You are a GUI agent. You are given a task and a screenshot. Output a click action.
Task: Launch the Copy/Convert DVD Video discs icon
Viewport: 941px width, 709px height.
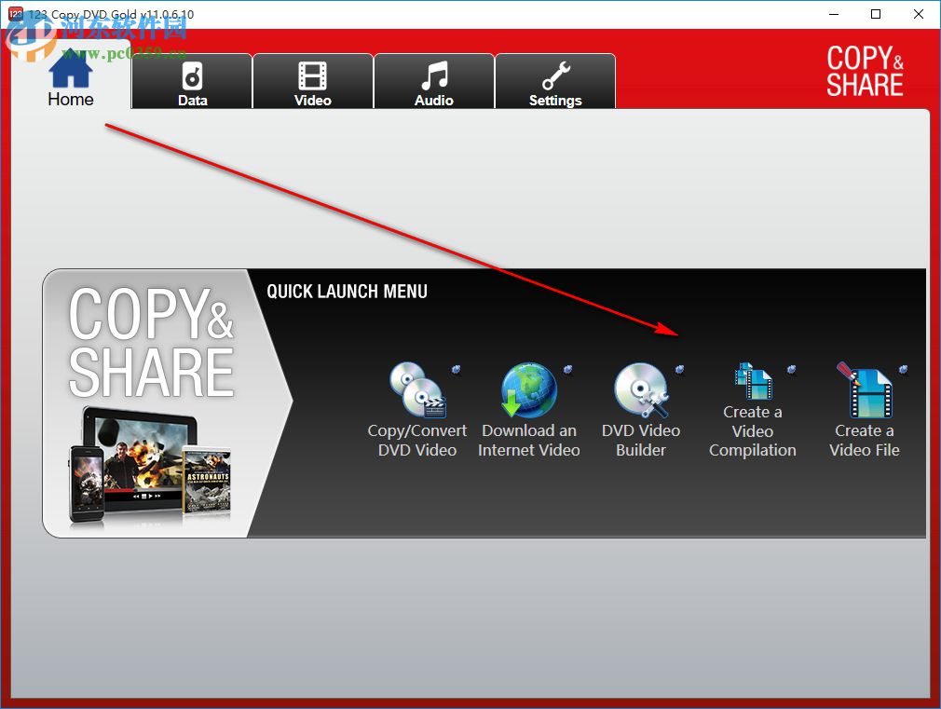(x=417, y=390)
